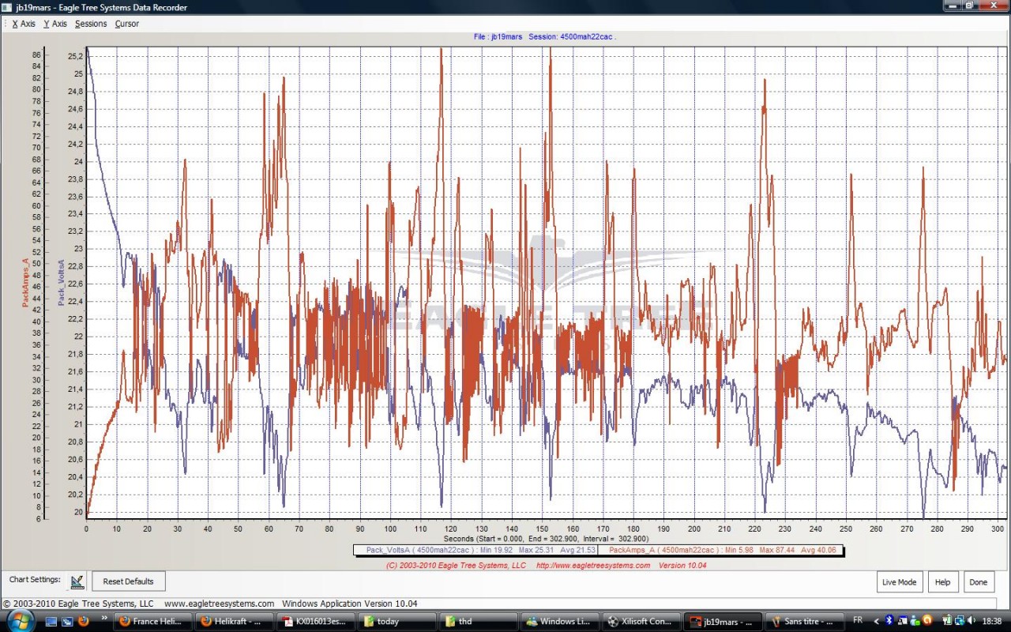Image resolution: width=1011 pixels, height=632 pixels.
Task: Open the X Axis menu
Action: click(x=24, y=24)
